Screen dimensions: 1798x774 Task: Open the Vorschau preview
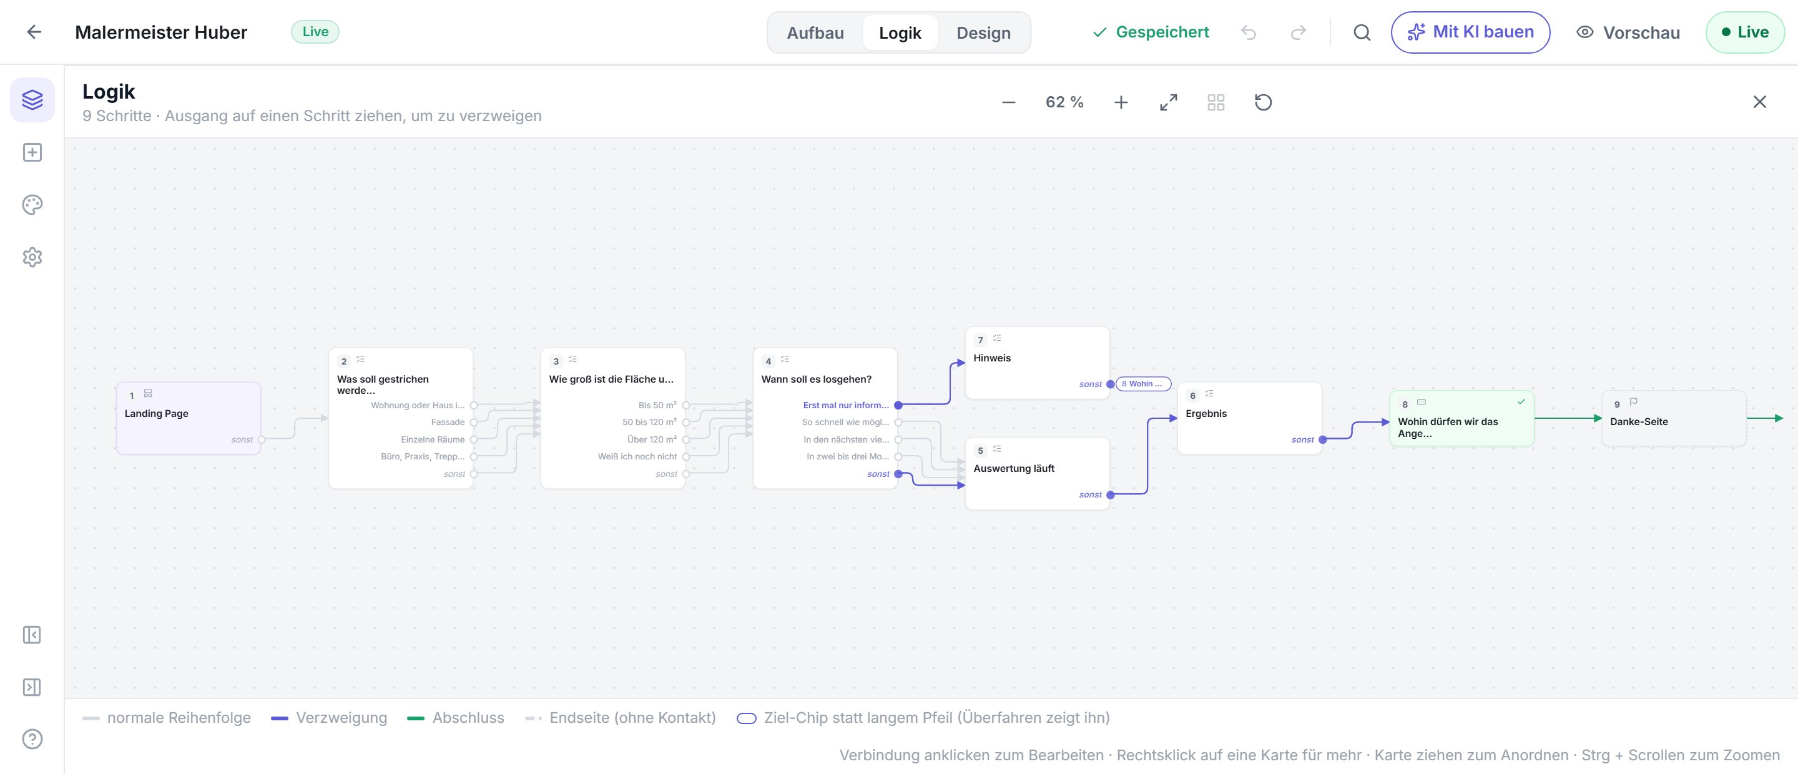tap(1628, 33)
